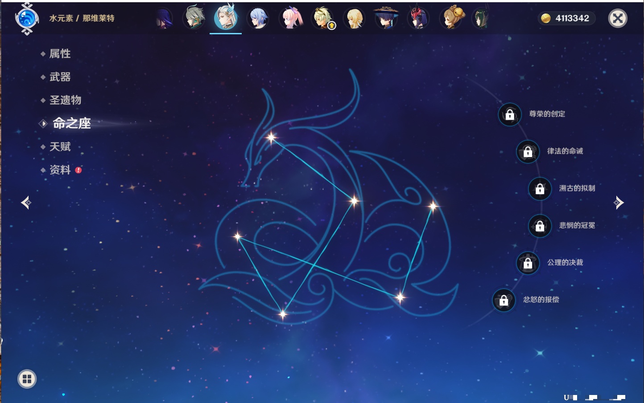
Task: Click the 悲悯的冠冕 lock icon
Action: (x=540, y=226)
